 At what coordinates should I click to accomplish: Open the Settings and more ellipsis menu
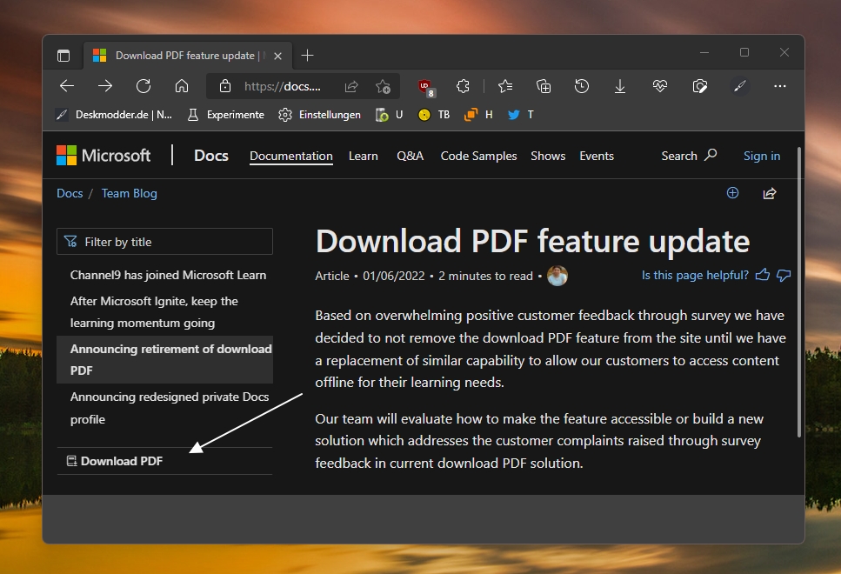[x=780, y=86]
